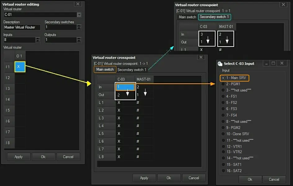Select the highlighted C-03 In cell
Viewport: 293px width, 186px height.
pyautogui.click(x=125, y=87)
